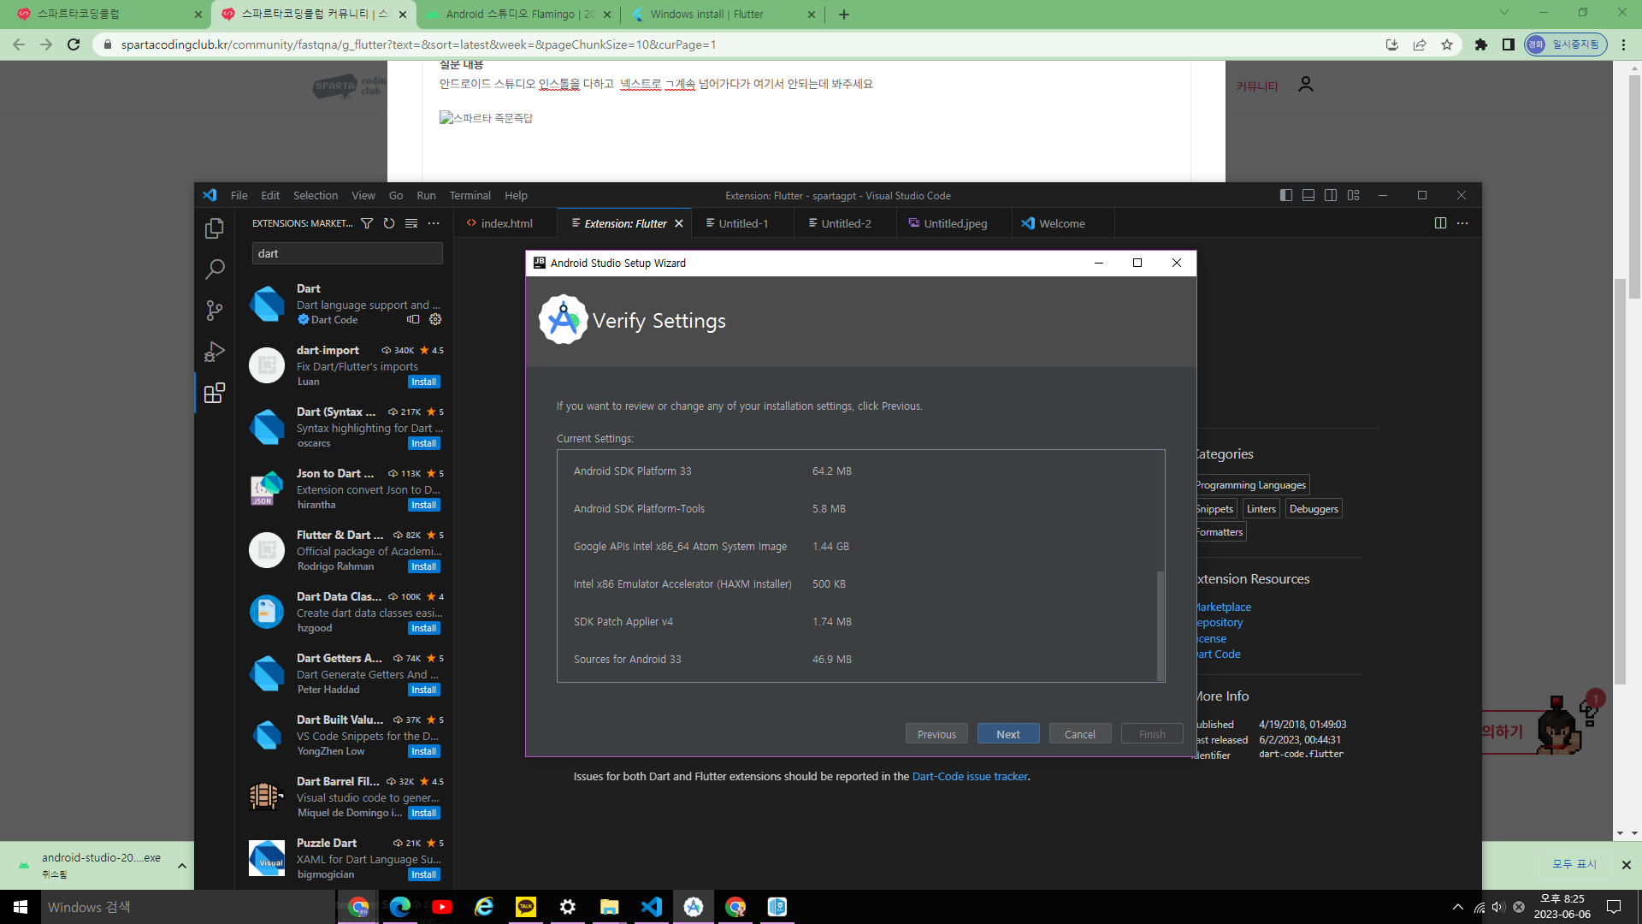Click Previous in the Setup Wizard

click(936, 734)
